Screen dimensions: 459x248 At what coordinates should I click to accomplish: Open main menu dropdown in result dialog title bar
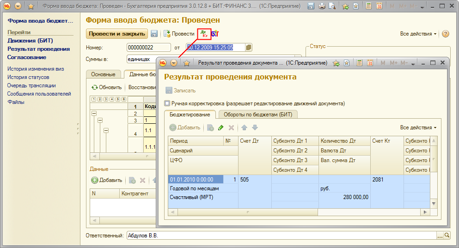click(x=174, y=63)
